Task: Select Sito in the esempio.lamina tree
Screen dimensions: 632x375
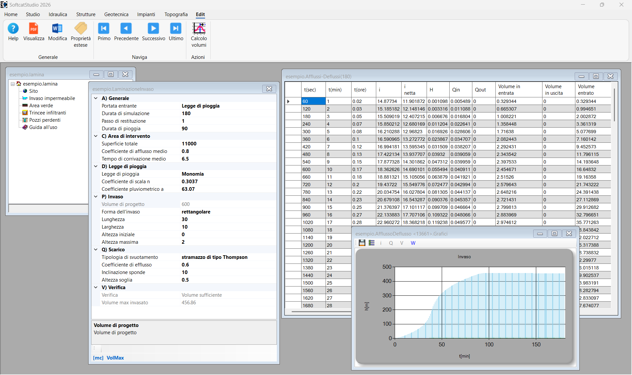Action: (33, 91)
